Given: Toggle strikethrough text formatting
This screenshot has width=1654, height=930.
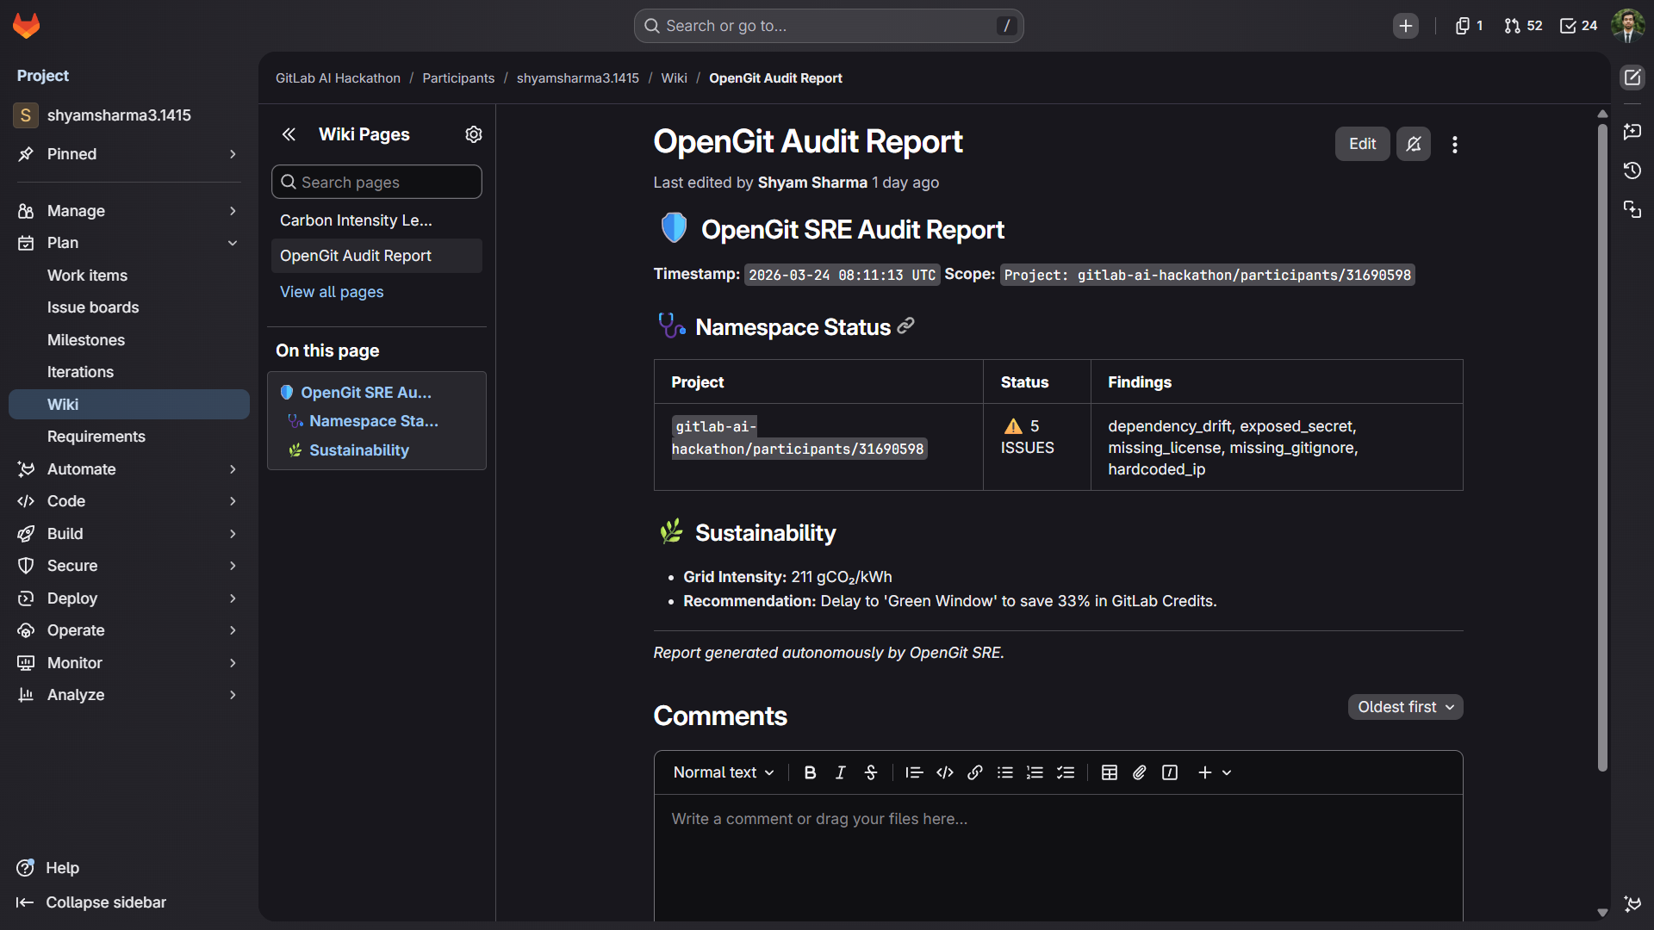Looking at the screenshot, I should (x=871, y=772).
